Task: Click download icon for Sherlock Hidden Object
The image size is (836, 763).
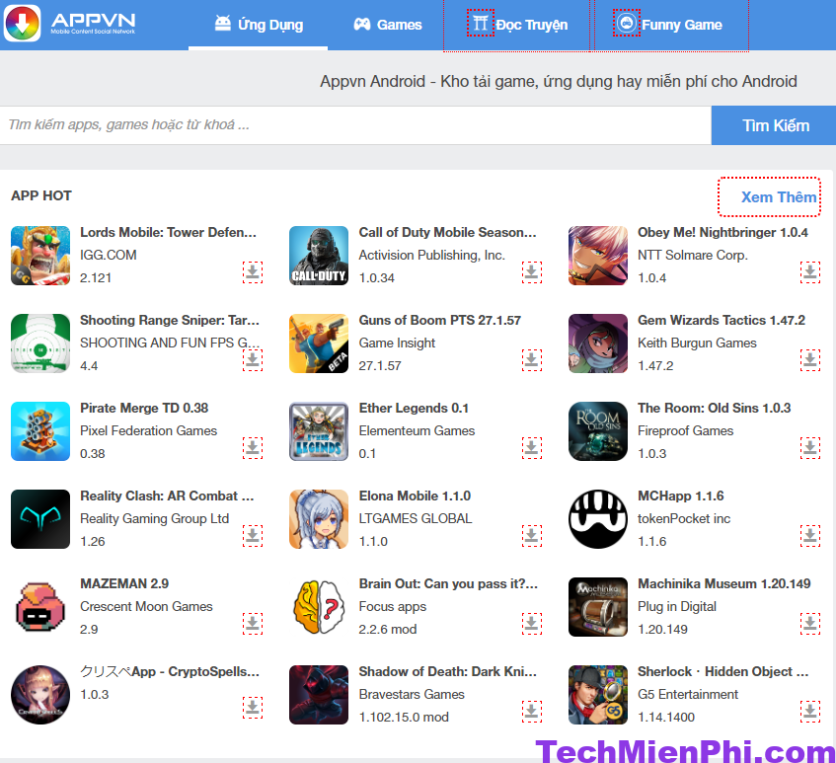Action: click(810, 711)
